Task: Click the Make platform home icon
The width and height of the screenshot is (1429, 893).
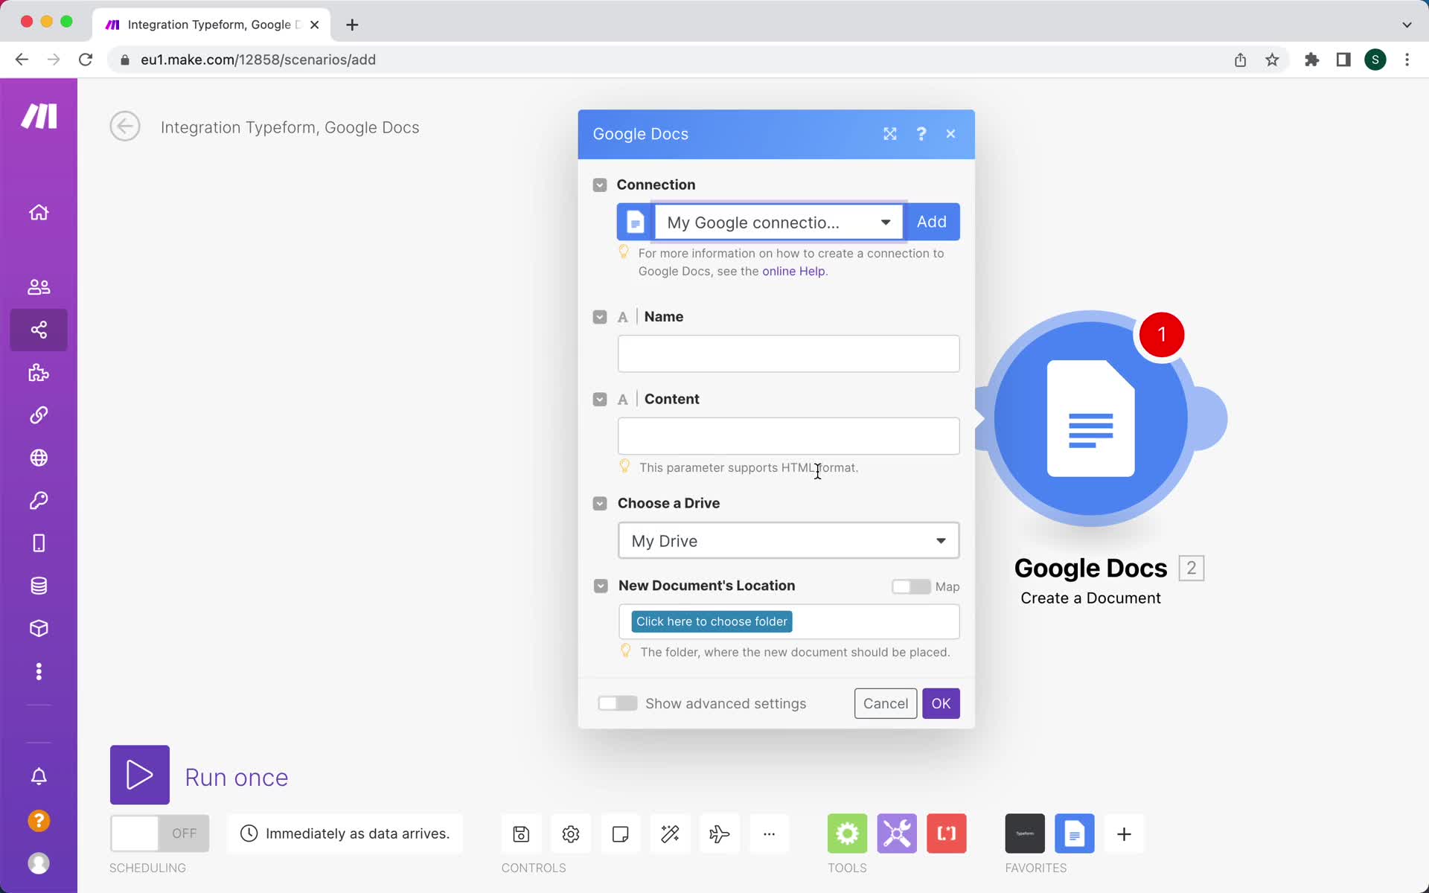Action: pos(38,212)
